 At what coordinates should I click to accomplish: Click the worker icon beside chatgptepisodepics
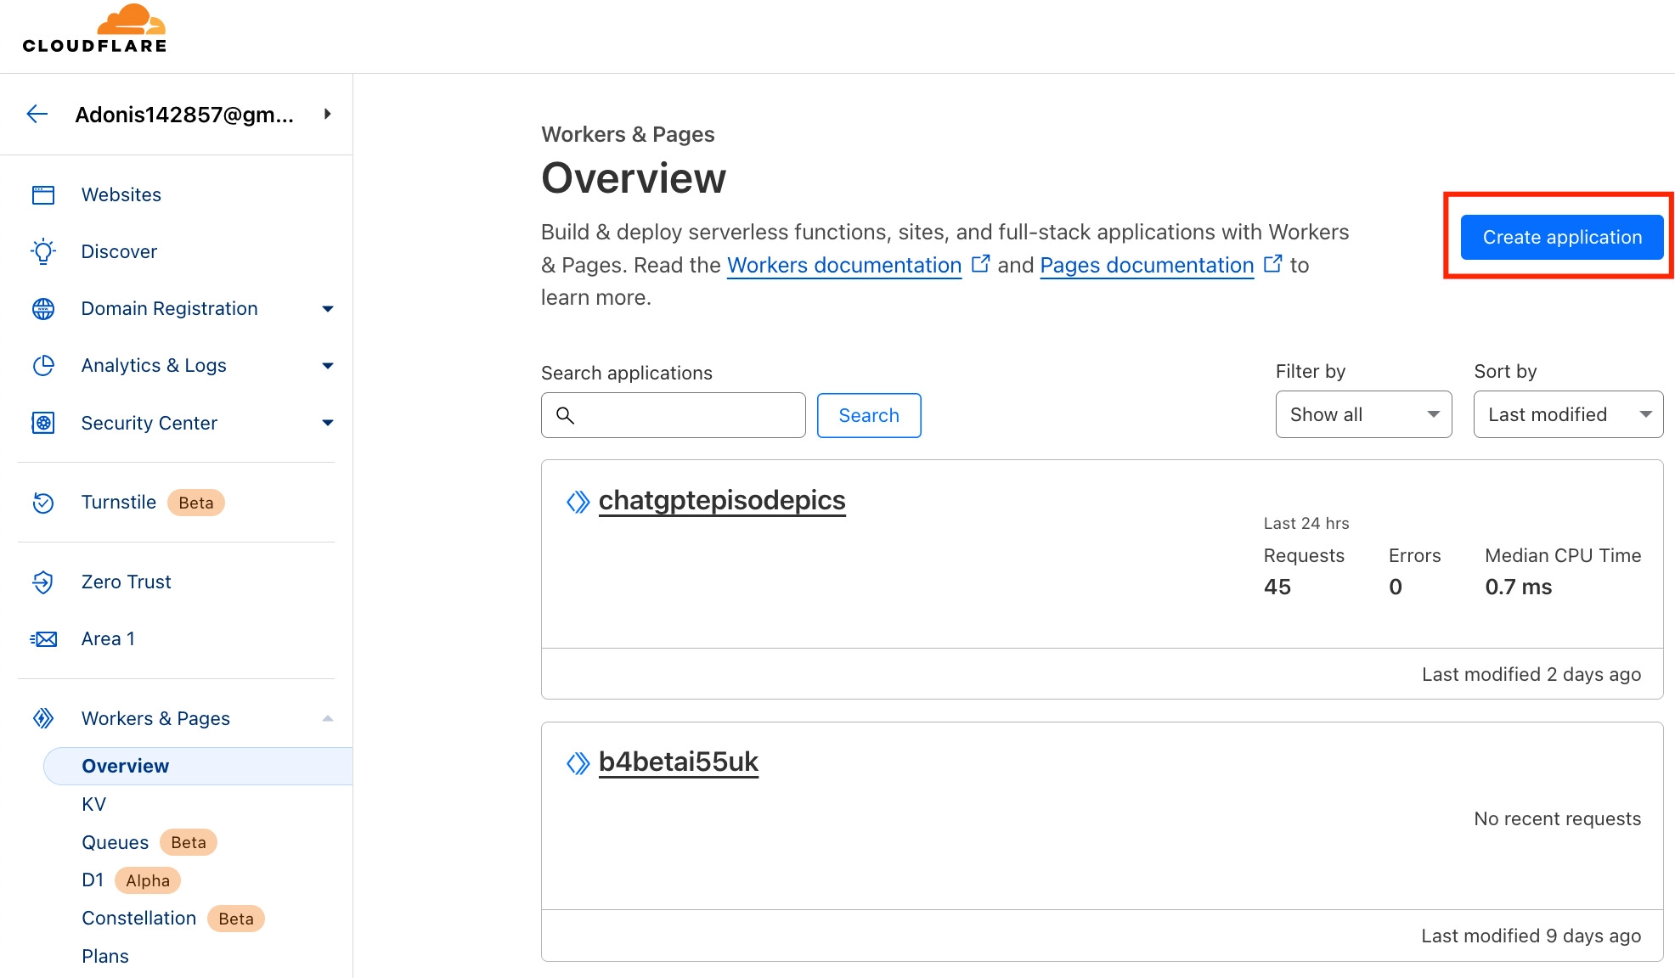tap(578, 502)
